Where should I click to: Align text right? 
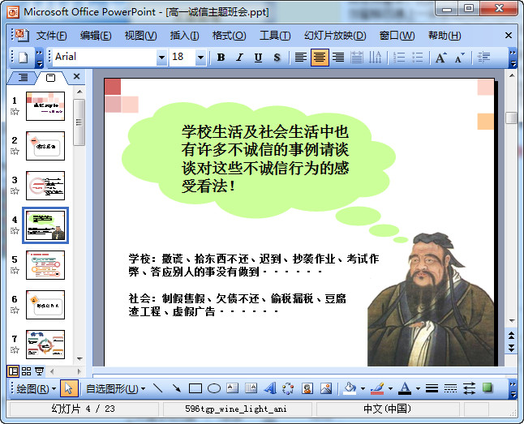click(338, 58)
